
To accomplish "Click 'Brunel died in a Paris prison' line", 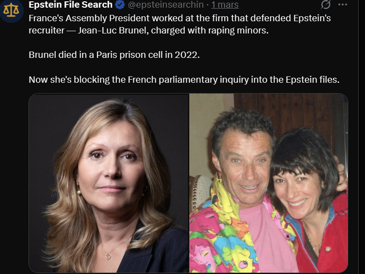I will (114, 55).
